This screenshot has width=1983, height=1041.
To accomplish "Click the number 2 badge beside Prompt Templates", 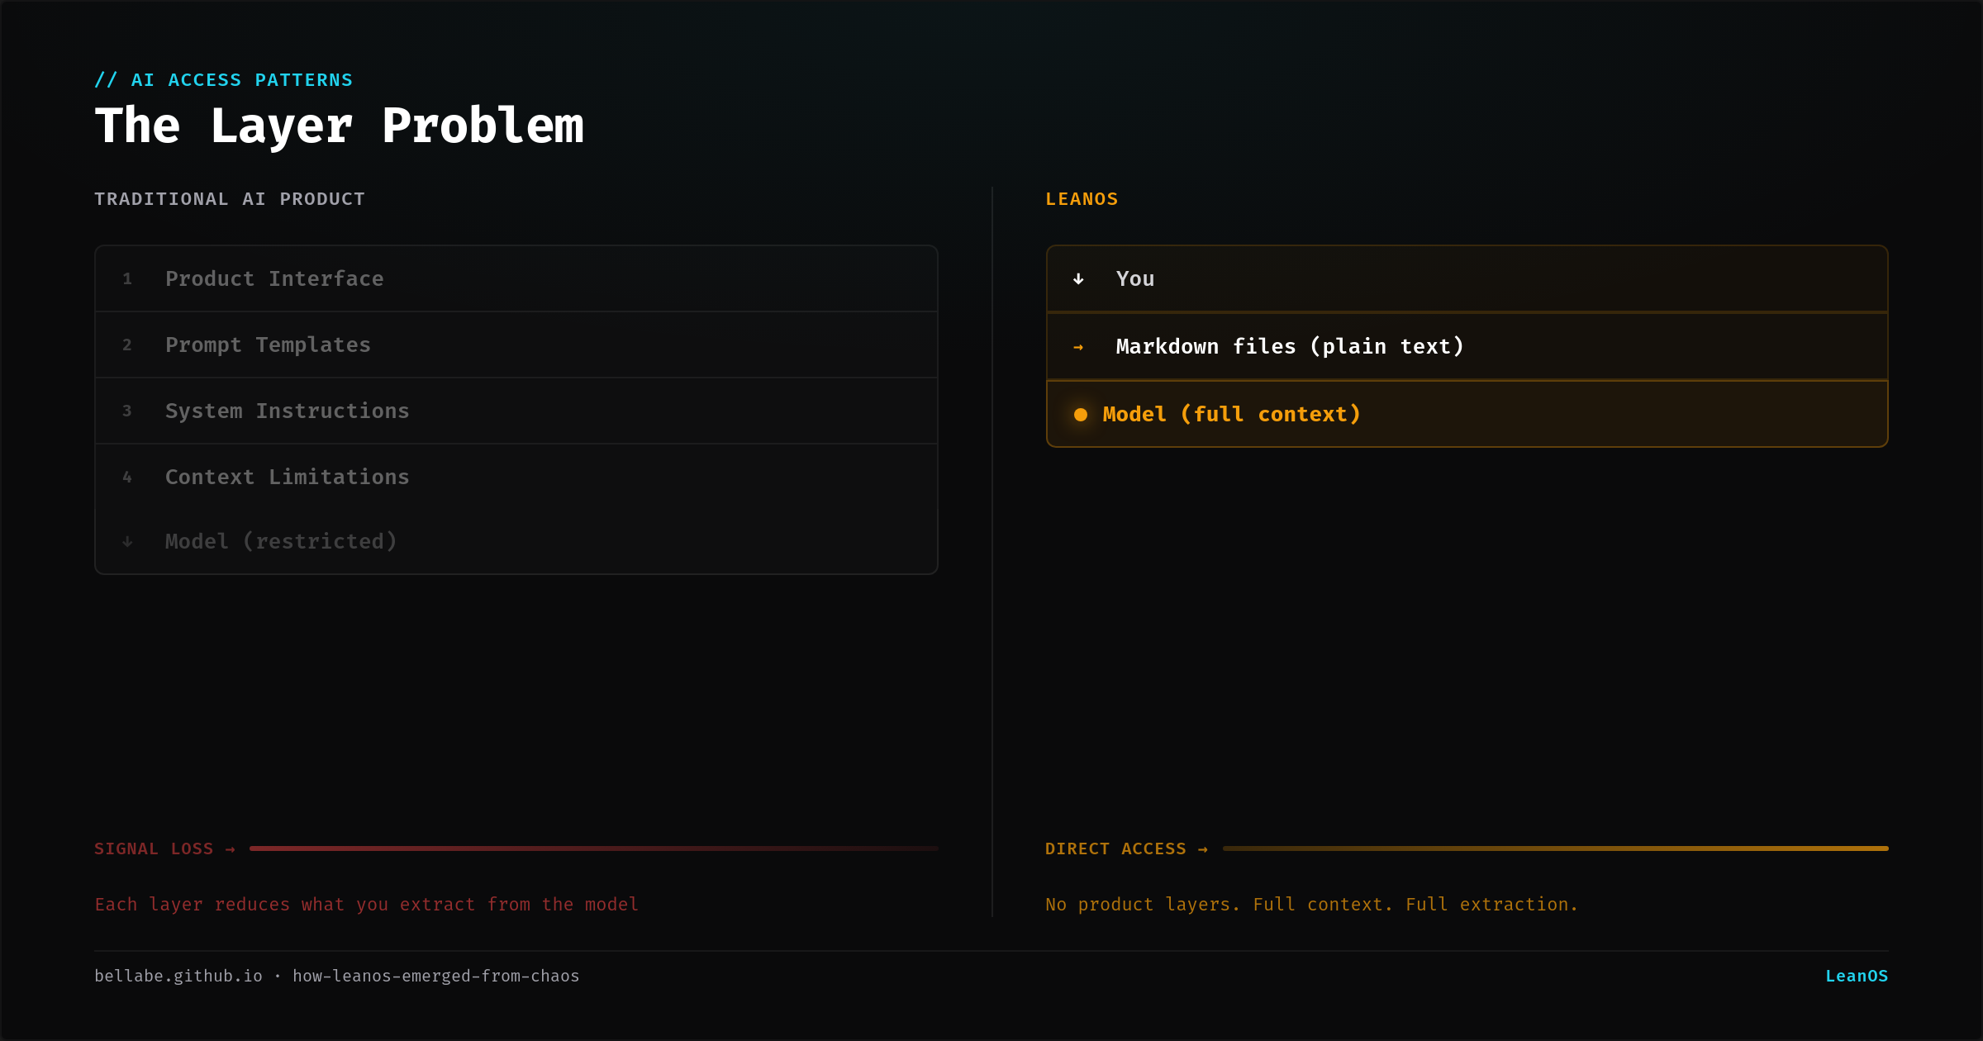I will (127, 345).
